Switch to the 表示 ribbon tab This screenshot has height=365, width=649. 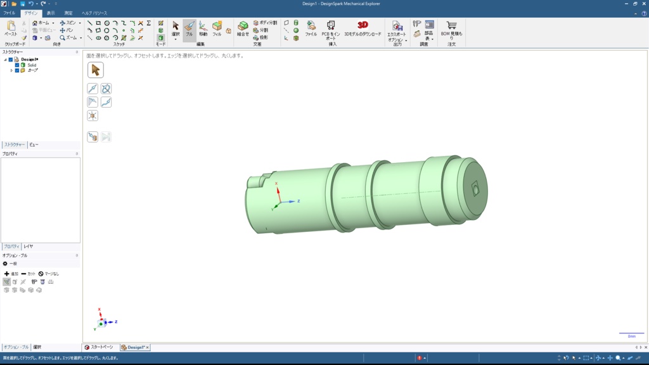click(x=51, y=13)
